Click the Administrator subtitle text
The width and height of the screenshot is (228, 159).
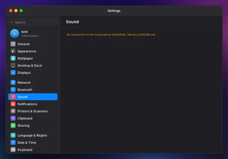pyautogui.click(x=30, y=36)
